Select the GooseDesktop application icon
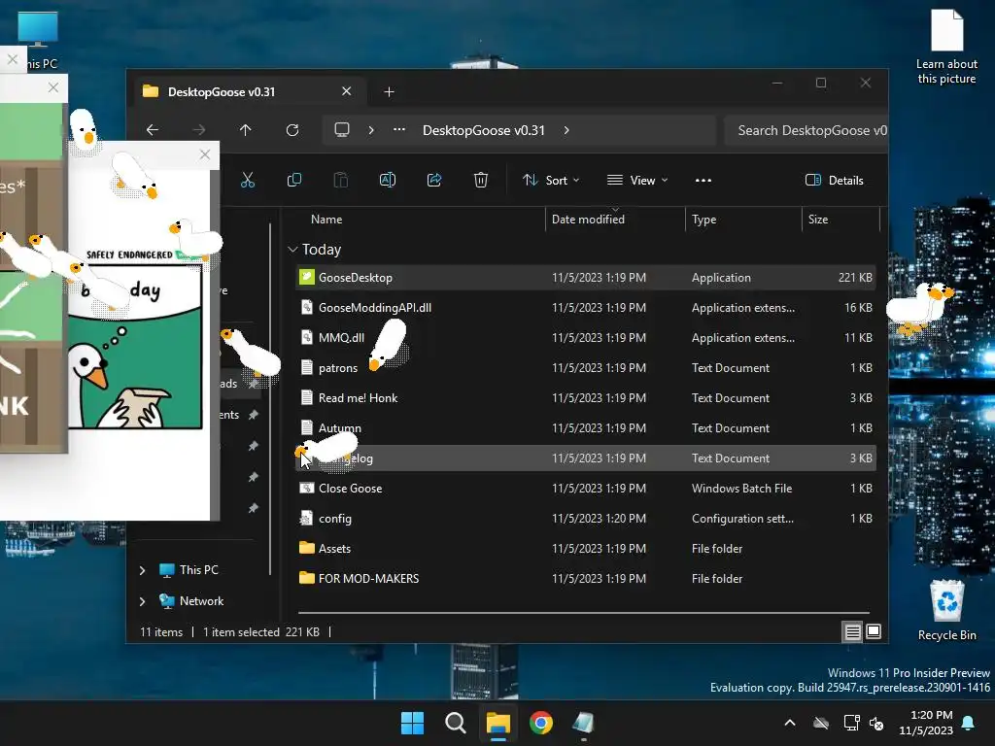 pyautogui.click(x=307, y=277)
